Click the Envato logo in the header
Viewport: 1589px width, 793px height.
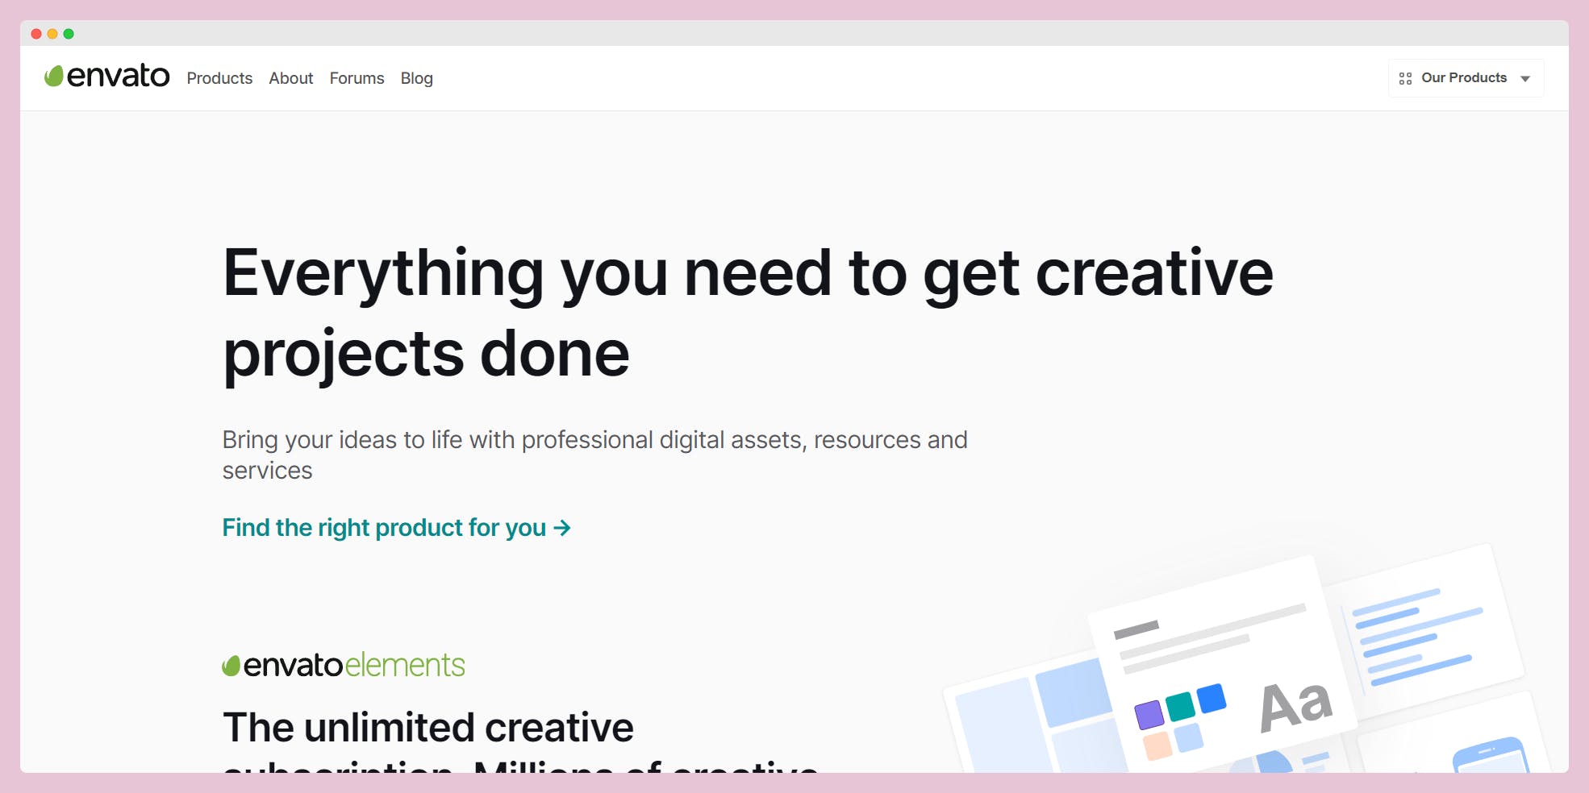pyautogui.click(x=106, y=77)
